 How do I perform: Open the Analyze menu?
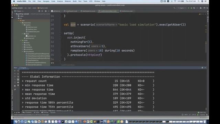coord(60,1)
